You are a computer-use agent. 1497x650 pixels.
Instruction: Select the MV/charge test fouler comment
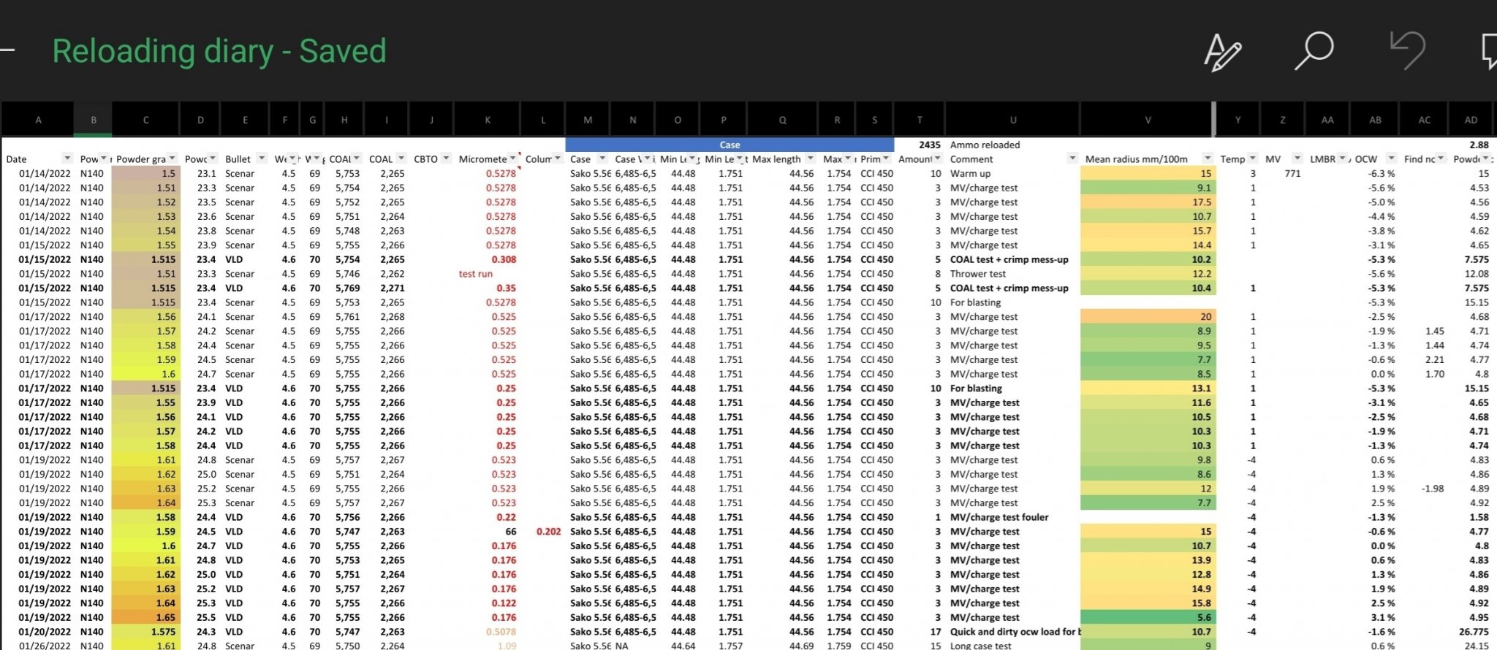[1012, 517]
